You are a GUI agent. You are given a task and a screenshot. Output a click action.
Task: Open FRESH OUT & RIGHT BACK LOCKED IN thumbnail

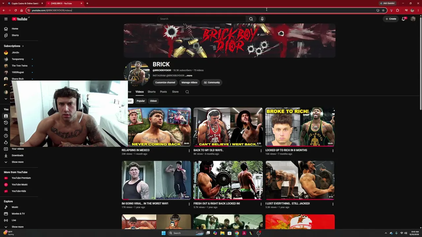228,180
